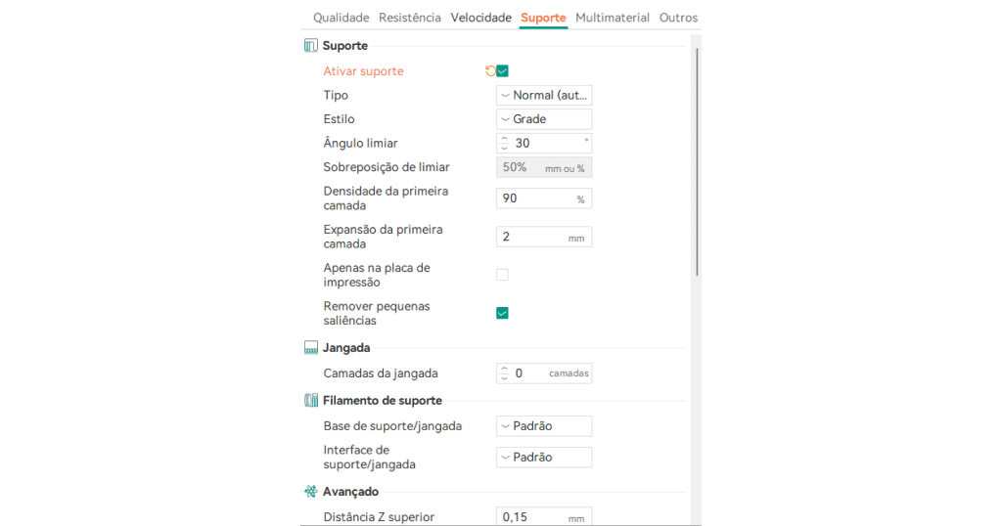The image size is (1002, 526).
Task: Increase Ângulo limiar with the up arrow
Action: 504,139
